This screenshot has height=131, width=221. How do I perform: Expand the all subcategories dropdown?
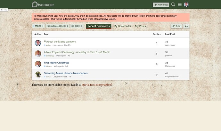57,26
